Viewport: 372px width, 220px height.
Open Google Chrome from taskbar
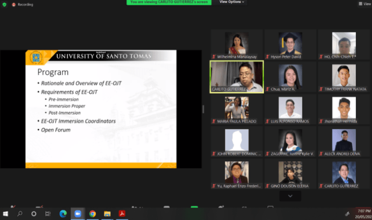pyautogui.click(x=93, y=214)
